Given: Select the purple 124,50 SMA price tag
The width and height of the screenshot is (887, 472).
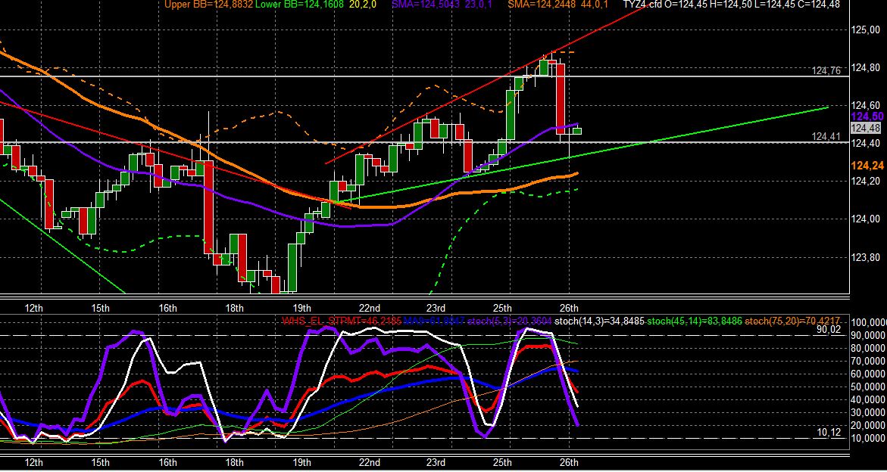Looking at the screenshot, I should [x=867, y=116].
